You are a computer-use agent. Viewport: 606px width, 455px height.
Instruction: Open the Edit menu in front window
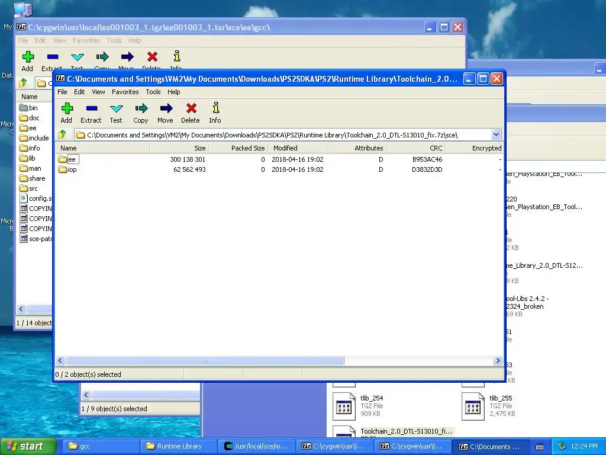pos(79,92)
